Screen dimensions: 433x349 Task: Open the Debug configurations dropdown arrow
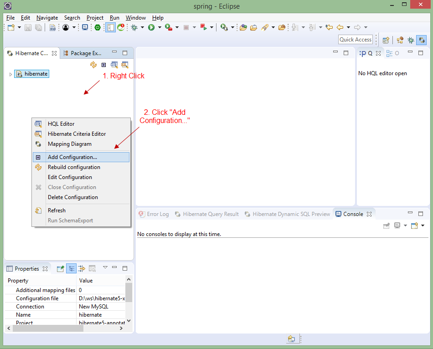click(x=142, y=27)
